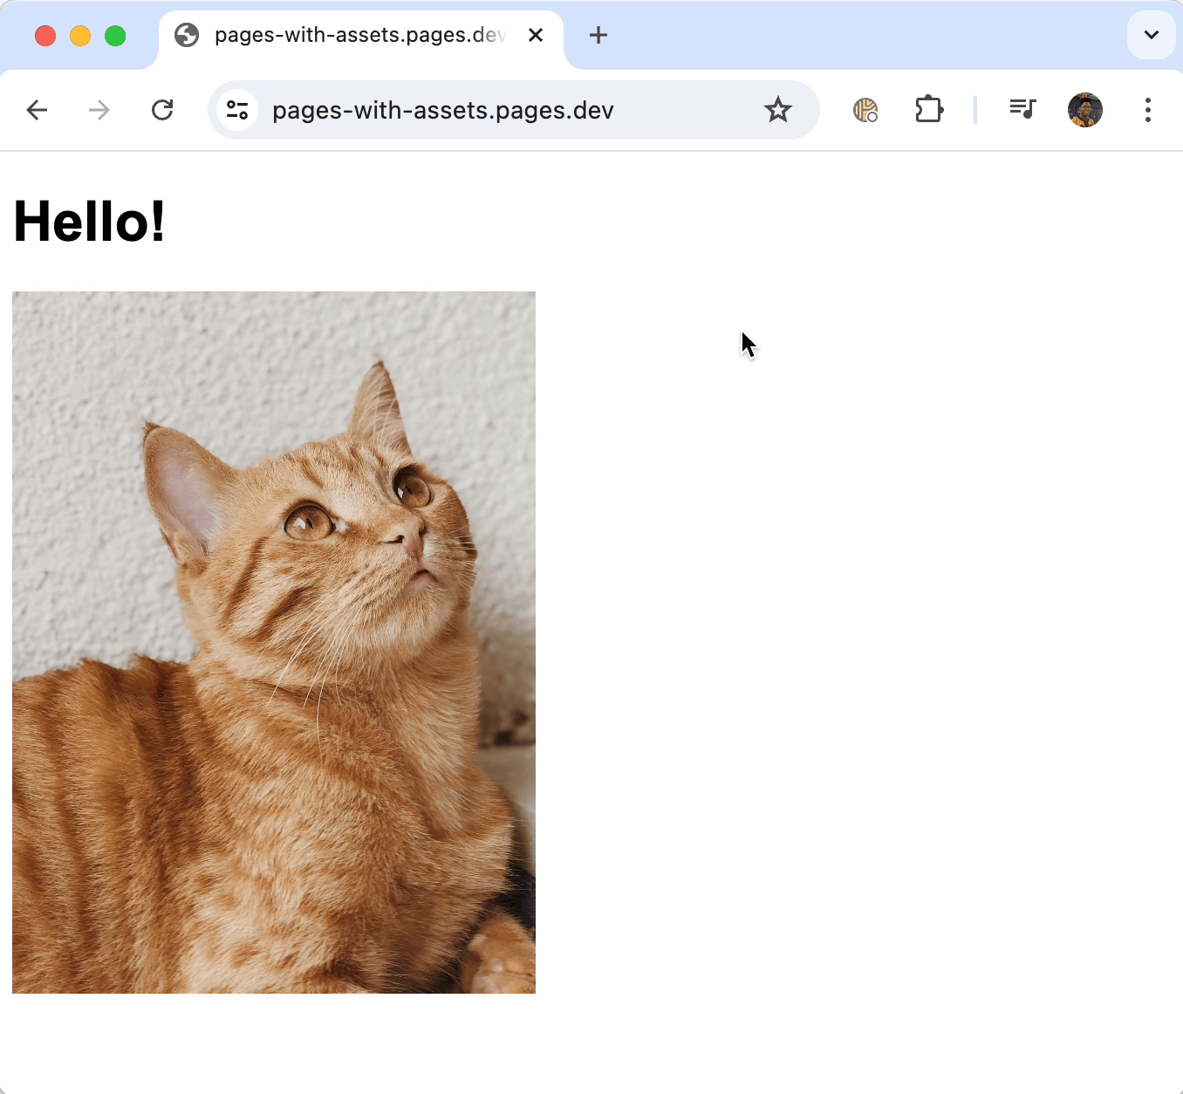Click the green maximize traffic light

[x=114, y=36]
